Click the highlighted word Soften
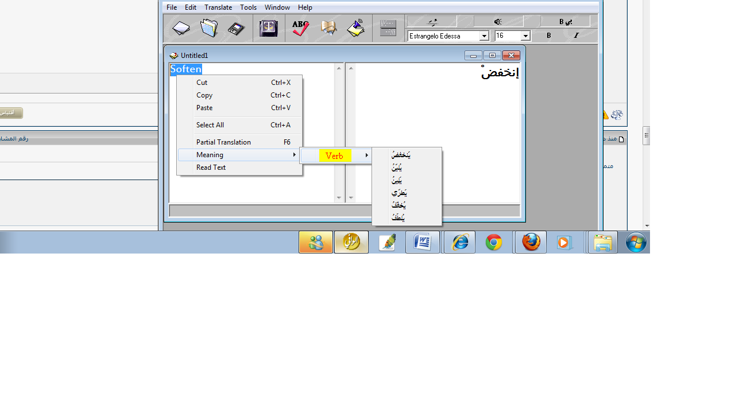The width and height of the screenshot is (735, 413). [186, 69]
